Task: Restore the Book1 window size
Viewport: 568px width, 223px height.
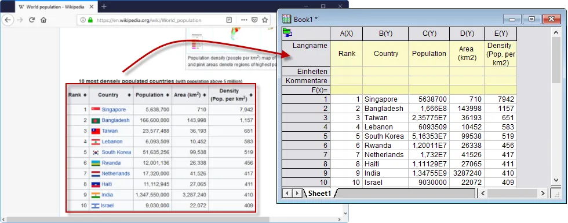Action: (x=532, y=19)
